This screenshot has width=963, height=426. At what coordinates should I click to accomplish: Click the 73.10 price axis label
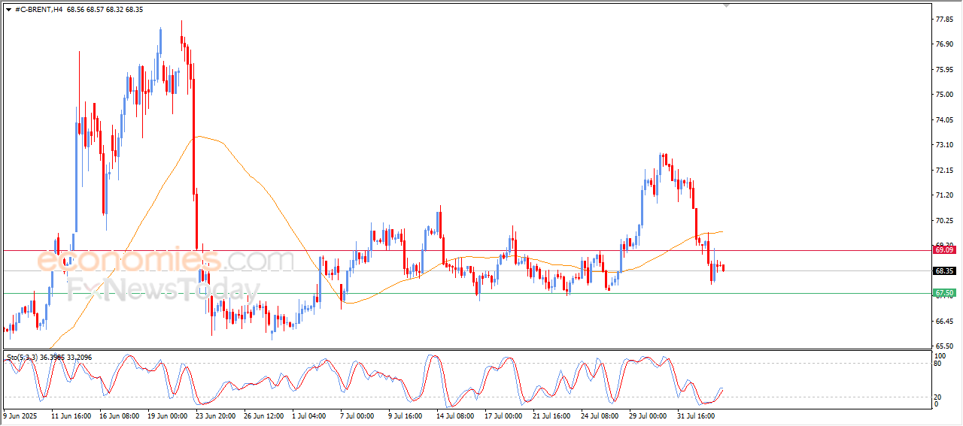(944, 145)
